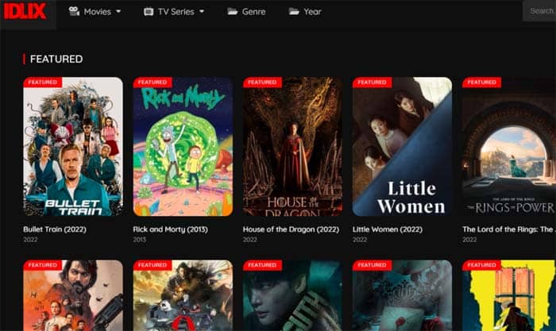556x331 pixels.
Task: Expand the TV Series dropdown arrow
Action: [x=201, y=12]
